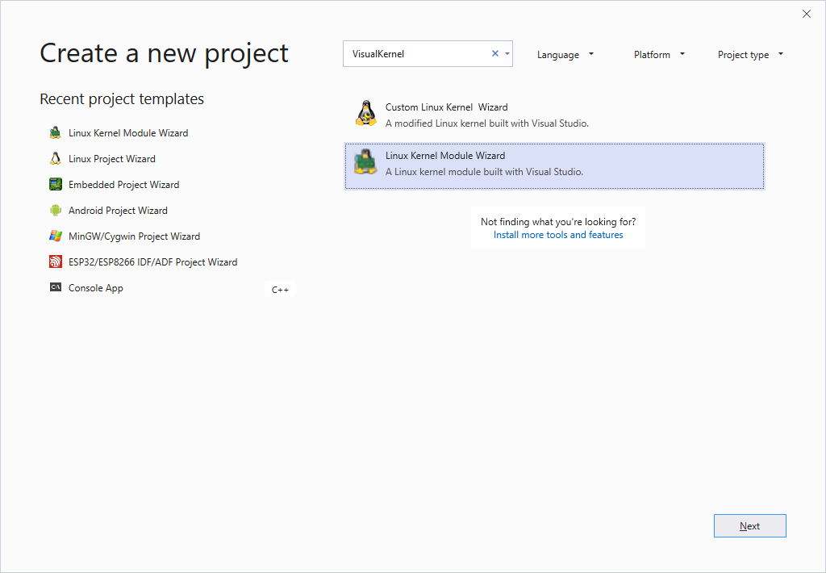
Task: Select the highlighted Linux Kernel Module Wizard result
Action: [x=554, y=166]
